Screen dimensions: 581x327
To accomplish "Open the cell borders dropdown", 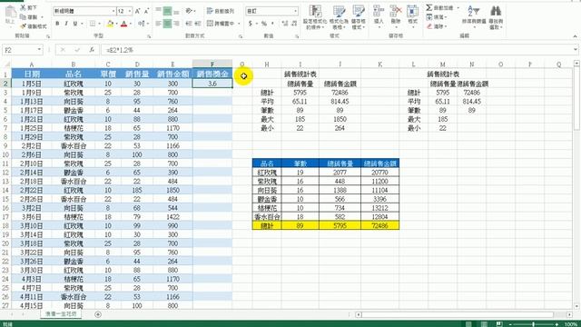I will pos(99,24).
